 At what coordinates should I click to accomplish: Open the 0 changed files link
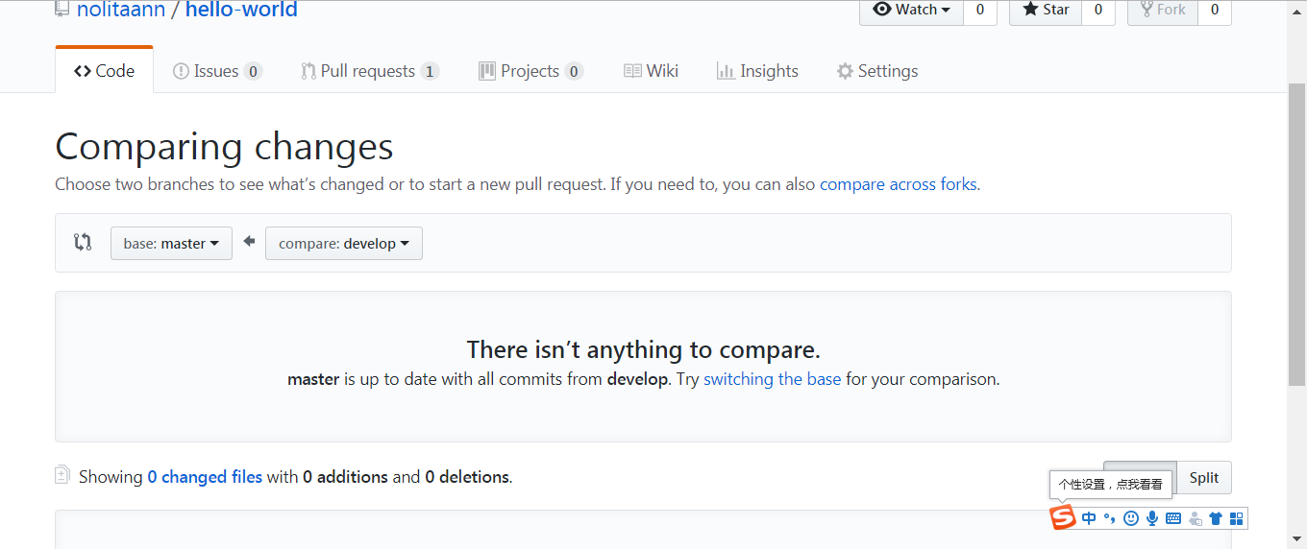[x=205, y=477]
